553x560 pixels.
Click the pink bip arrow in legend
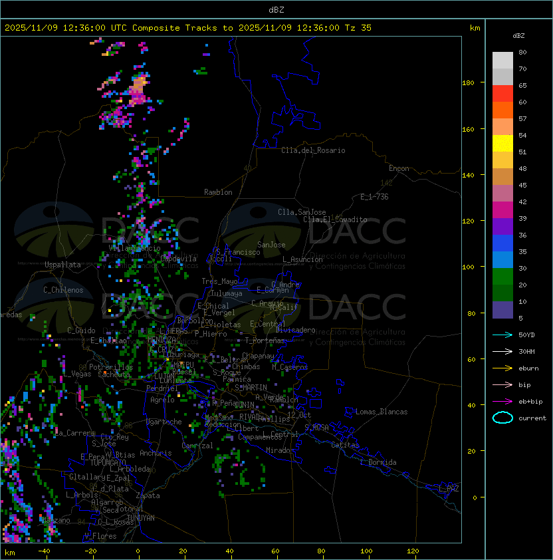(502, 384)
